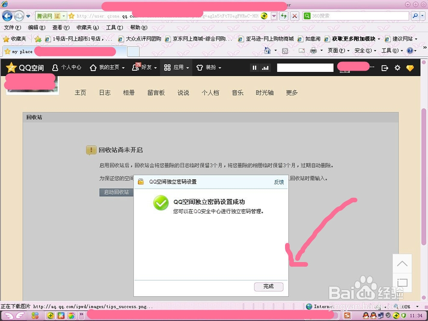Open 个人中心 via the person icon
The image size is (428, 321).
pos(56,67)
